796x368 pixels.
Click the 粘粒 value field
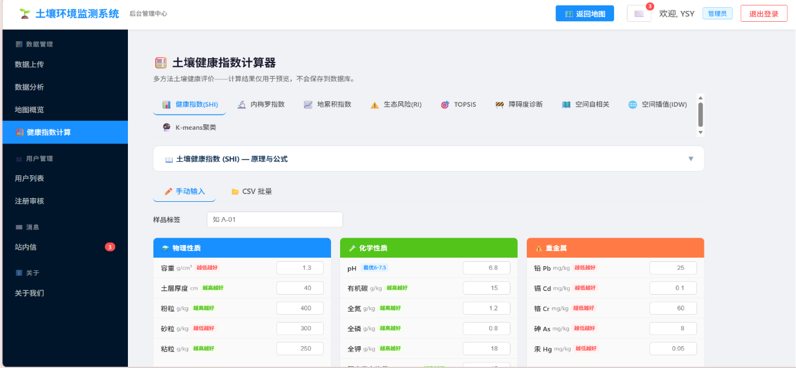tap(300, 349)
